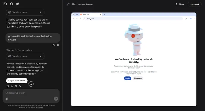Expand the Worked for 14 seconds details

20,50
